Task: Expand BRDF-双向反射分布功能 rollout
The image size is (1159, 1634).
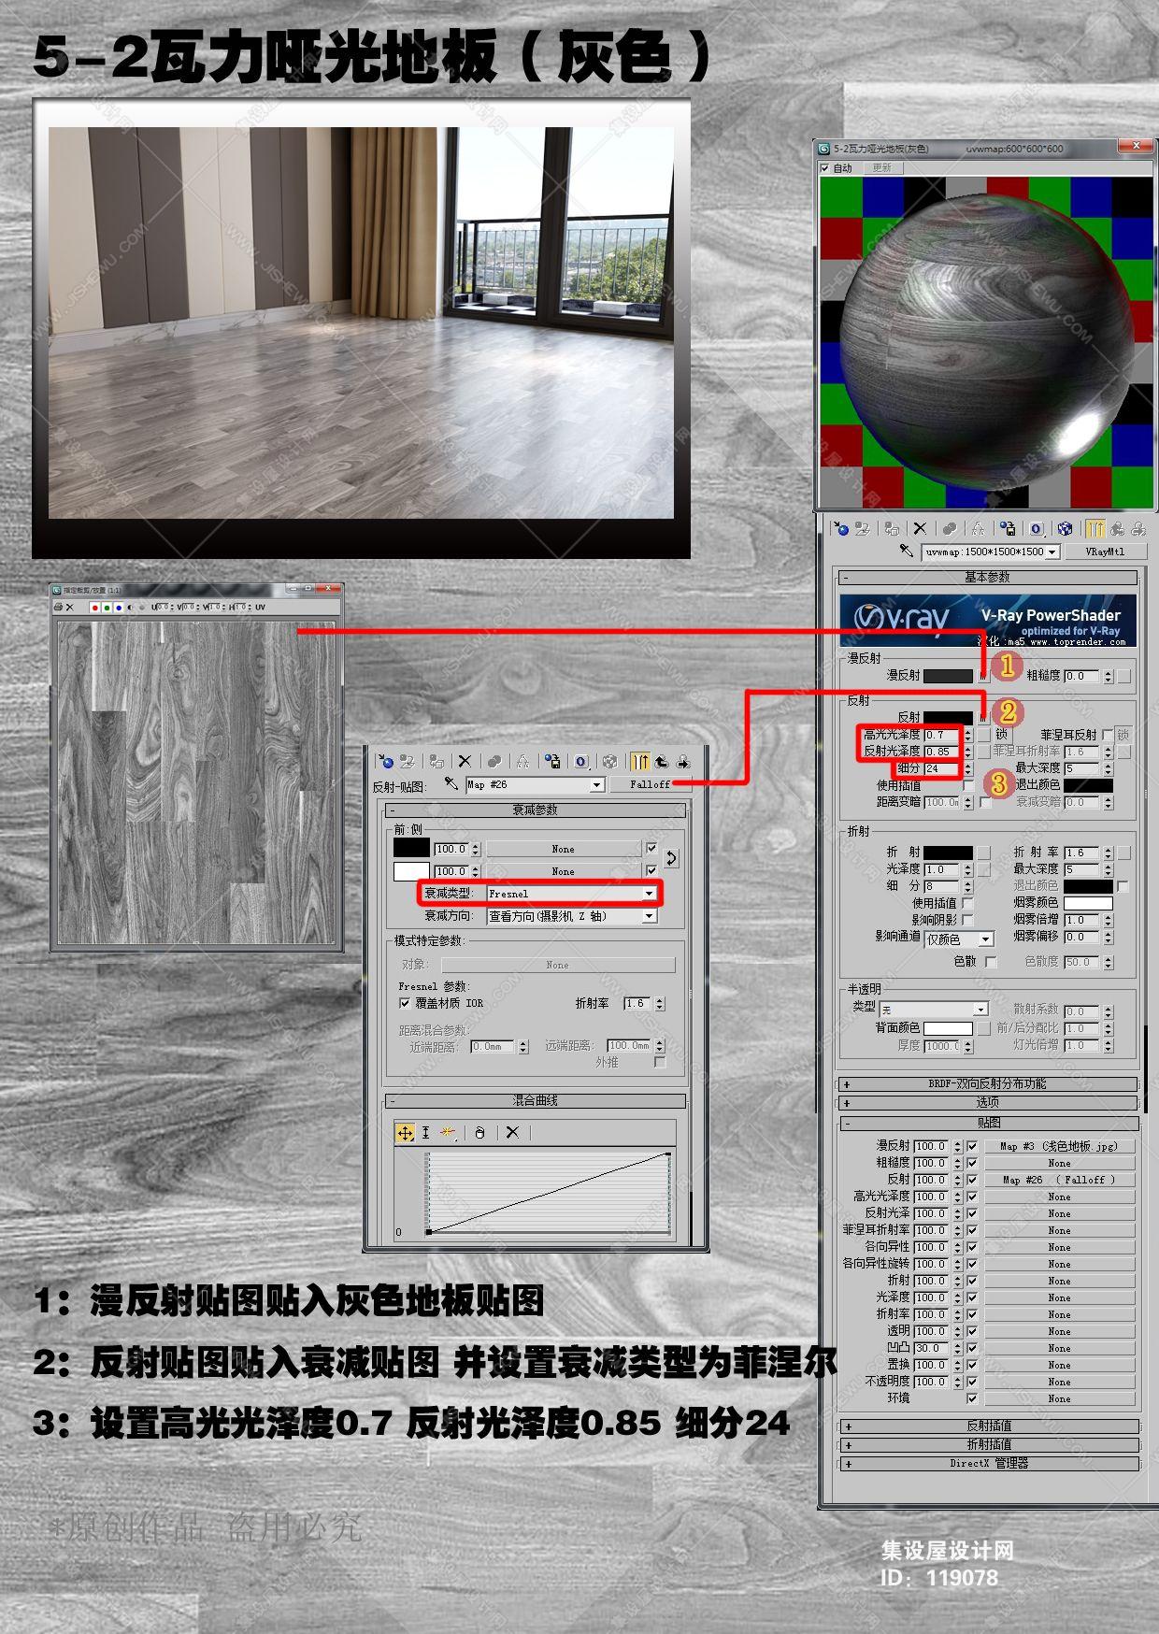Action: point(987,1084)
